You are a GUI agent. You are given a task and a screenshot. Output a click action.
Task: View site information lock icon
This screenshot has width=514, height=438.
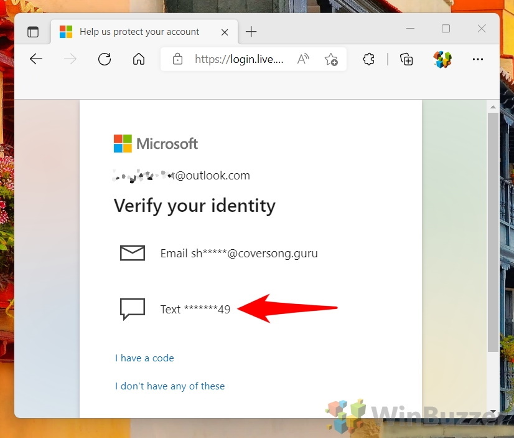coord(177,59)
